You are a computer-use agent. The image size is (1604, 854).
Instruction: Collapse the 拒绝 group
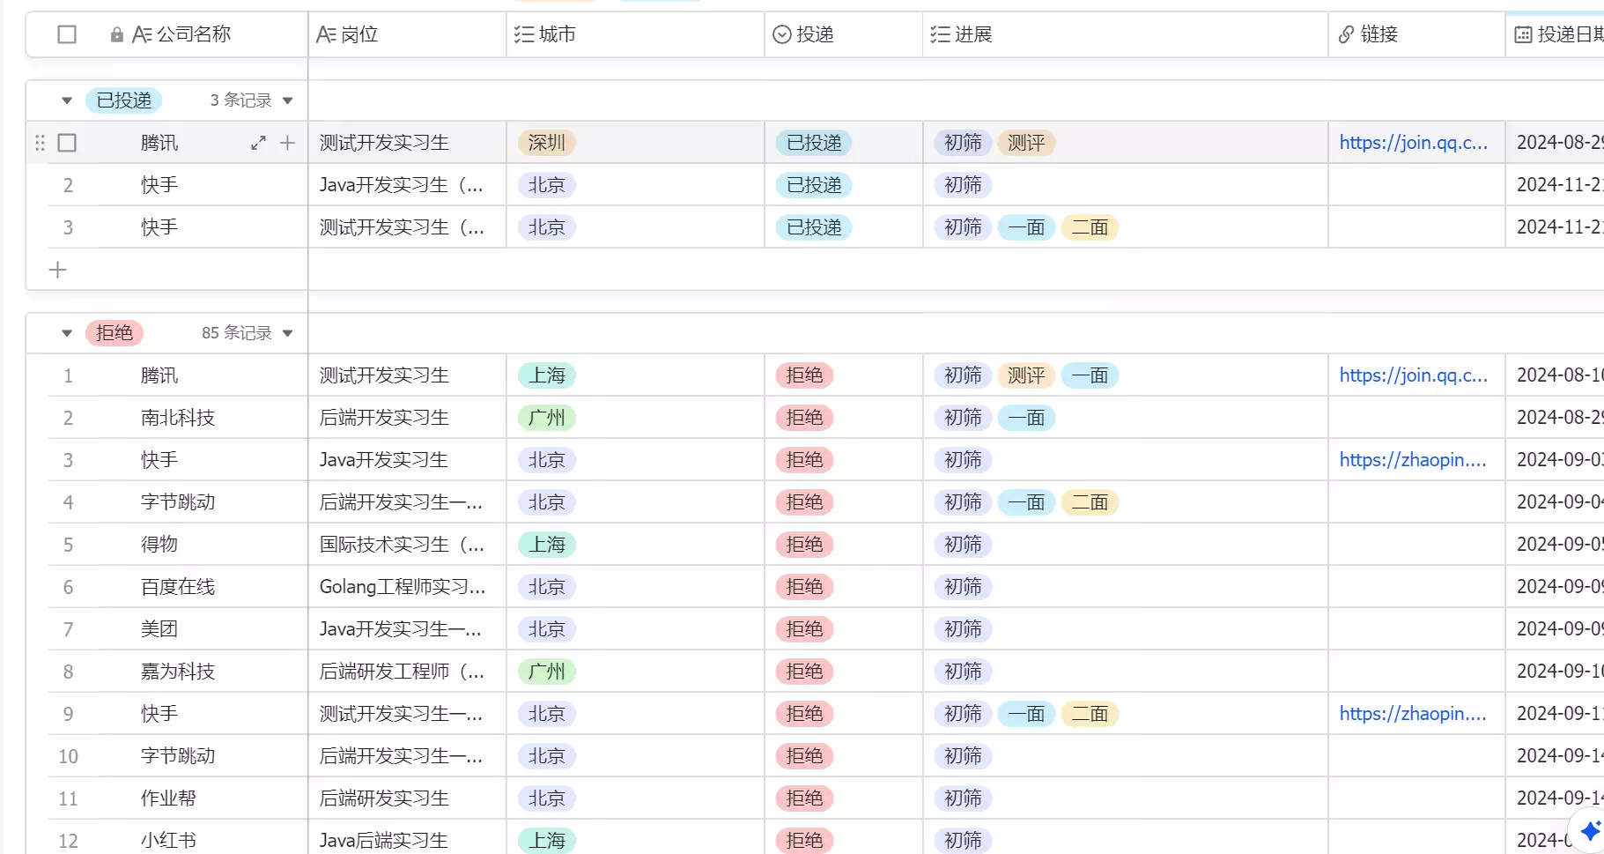click(x=67, y=333)
